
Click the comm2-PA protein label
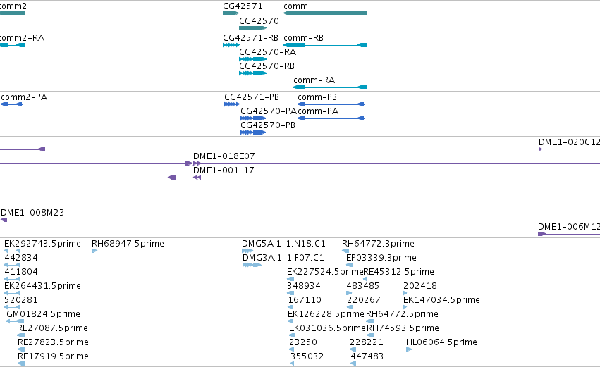click(x=24, y=97)
